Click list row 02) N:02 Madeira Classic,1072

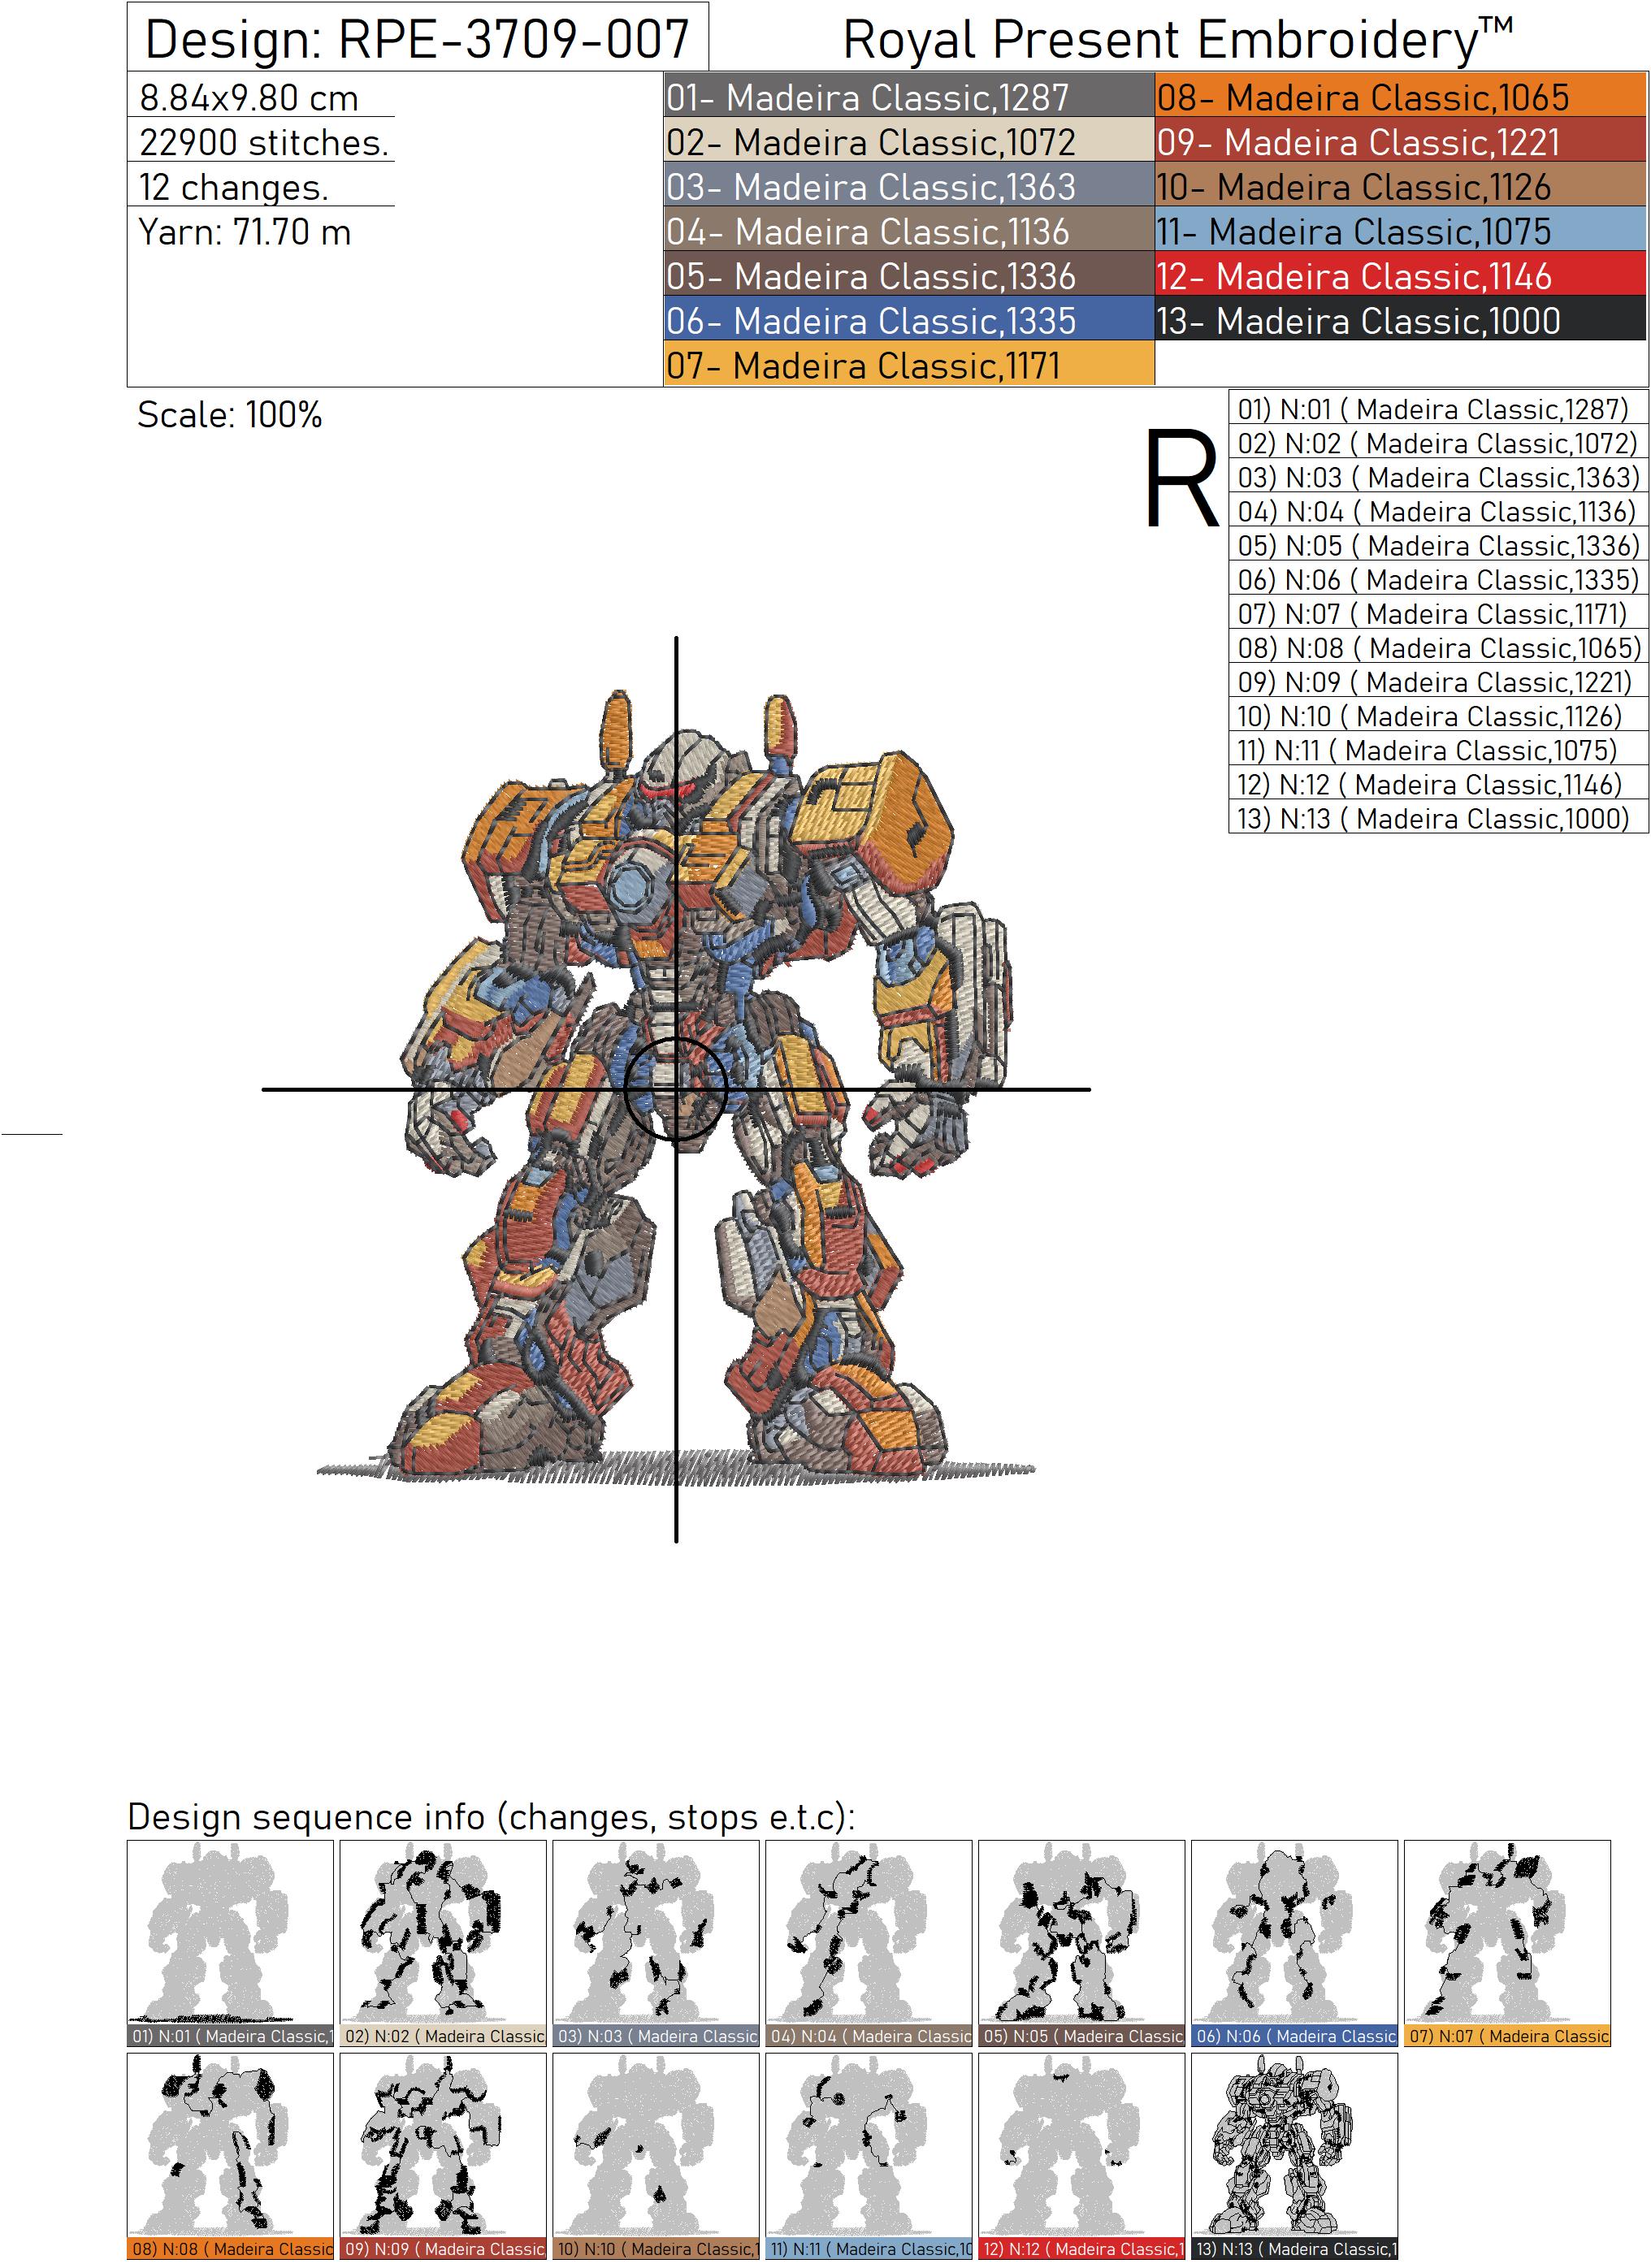(1438, 443)
